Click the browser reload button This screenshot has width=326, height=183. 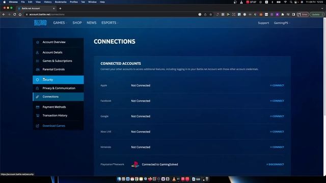click(15, 15)
